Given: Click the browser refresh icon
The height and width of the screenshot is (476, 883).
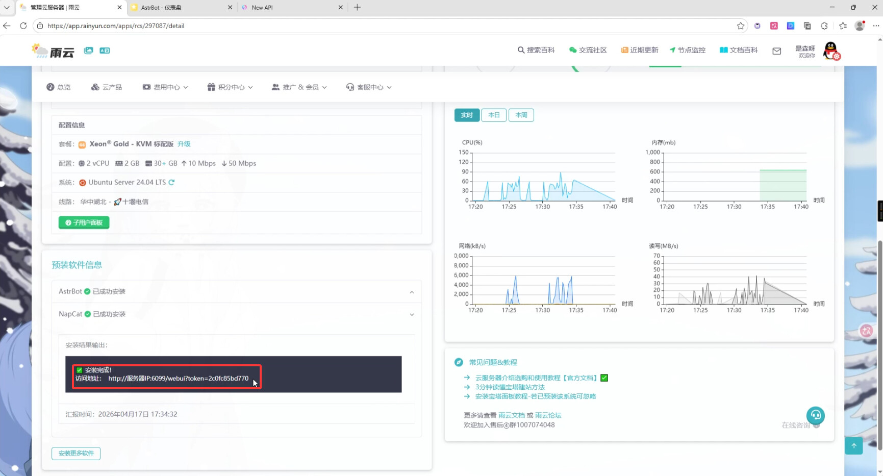Looking at the screenshot, I should (x=23, y=26).
